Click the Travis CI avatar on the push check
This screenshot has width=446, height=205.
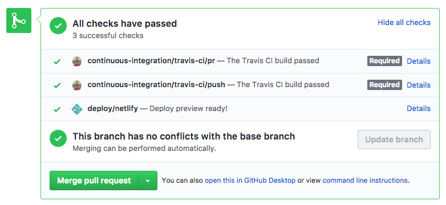(77, 85)
